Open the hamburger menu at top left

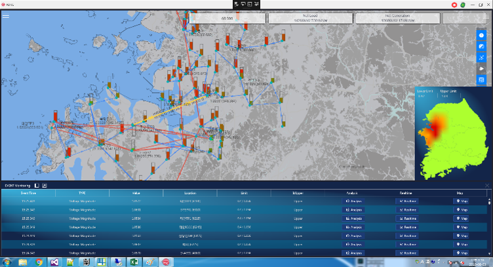pyautogui.click(x=6, y=16)
